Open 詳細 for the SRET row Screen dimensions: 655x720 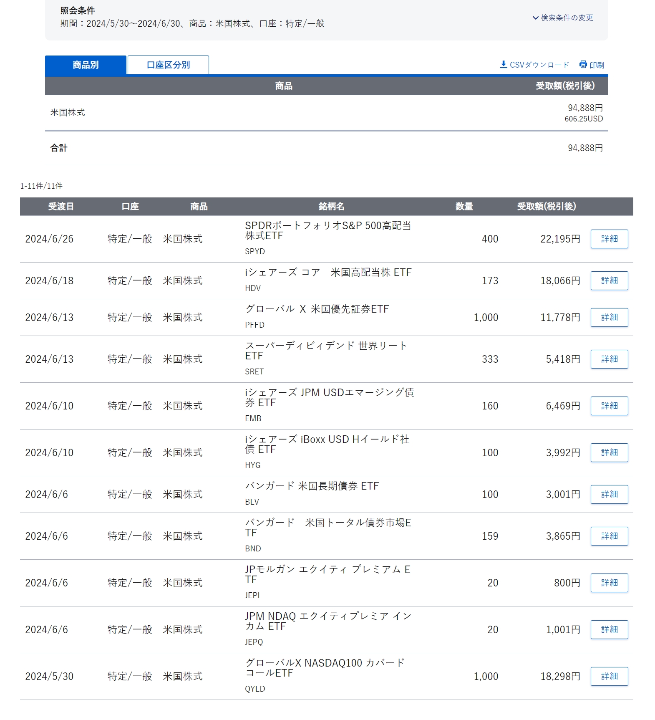pos(609,359)
